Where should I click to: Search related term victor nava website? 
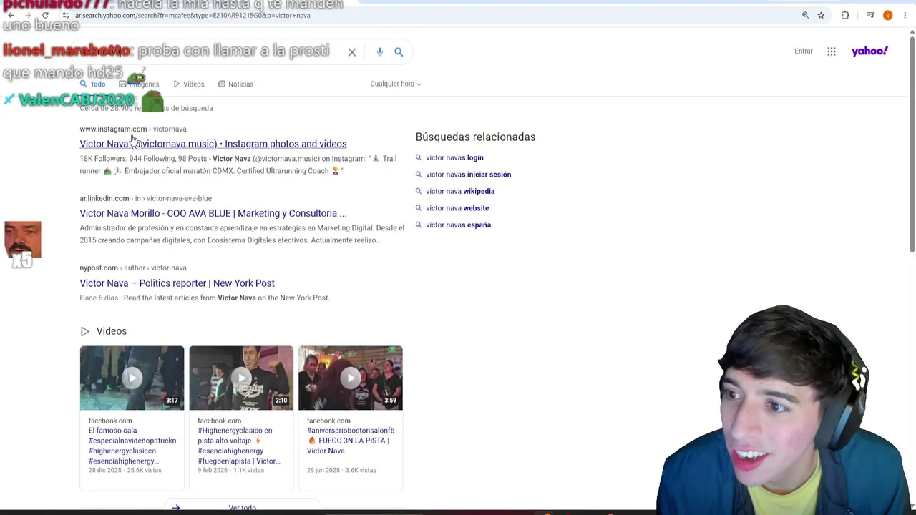[x=457, y=208]
